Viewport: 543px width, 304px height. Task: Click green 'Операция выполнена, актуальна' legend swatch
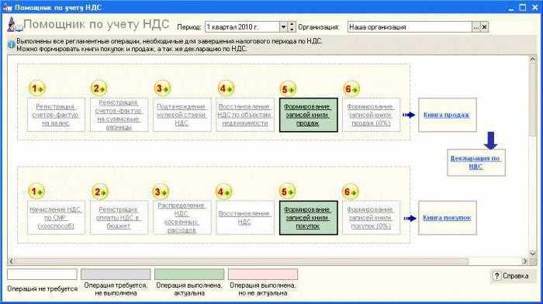(189, 275)
